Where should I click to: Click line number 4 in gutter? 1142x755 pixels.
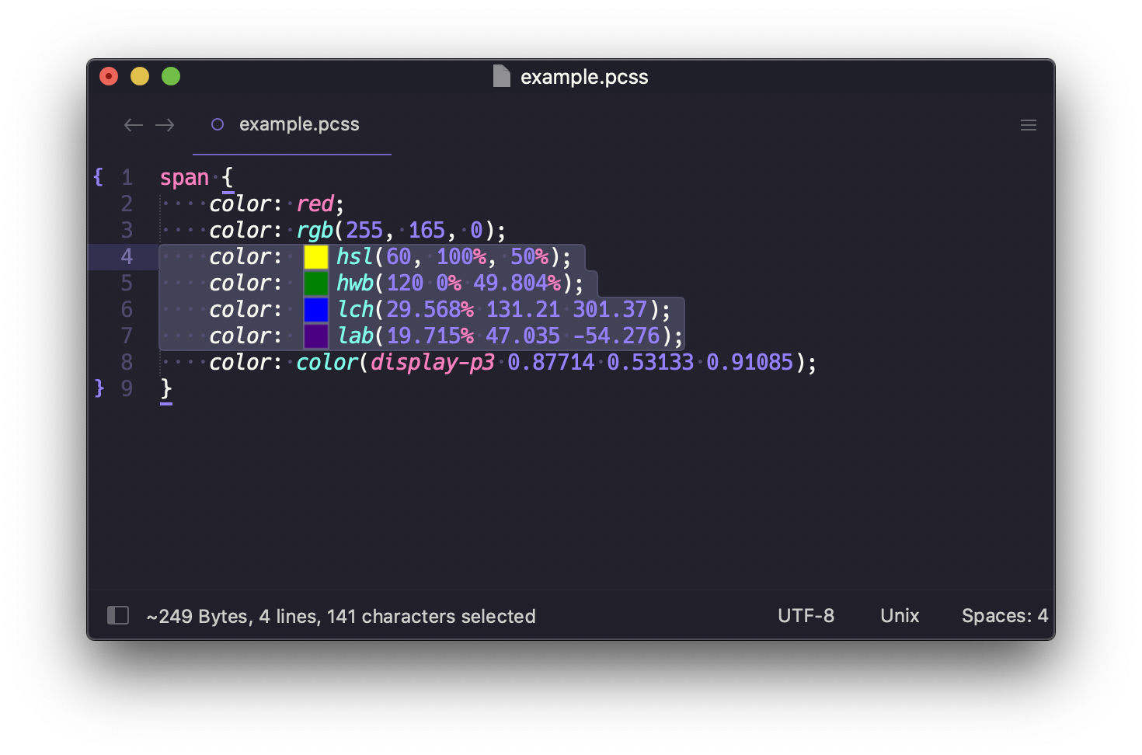(x=127, y=256)
